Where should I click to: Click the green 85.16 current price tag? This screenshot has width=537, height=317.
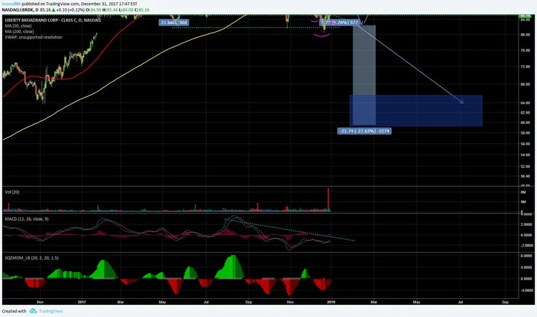click(525, 16)
